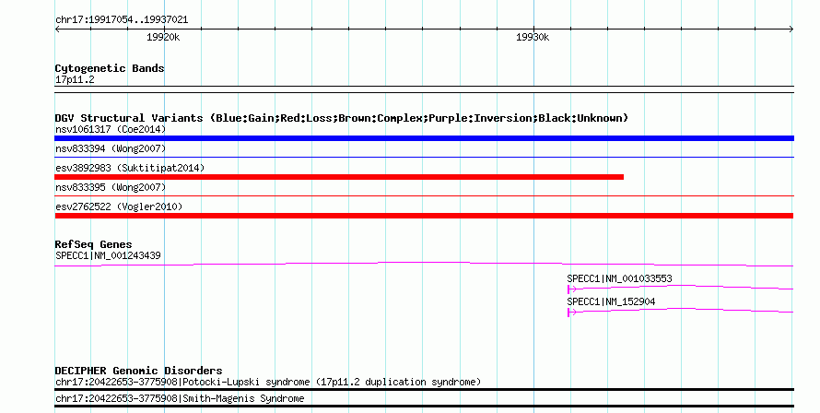Open the SPECC1|NM_001243439 transcript label
Image resolution: width=820 pixels, height=413 pixels.
click(x=108, y=256)
